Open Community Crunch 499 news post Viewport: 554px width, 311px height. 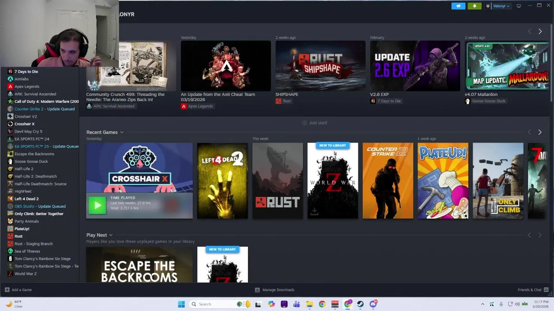pos(131,66)
